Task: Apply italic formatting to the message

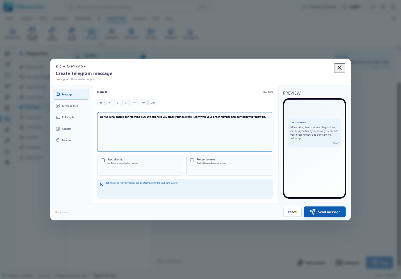Action: pyautogui.click(x=109, y=103)
